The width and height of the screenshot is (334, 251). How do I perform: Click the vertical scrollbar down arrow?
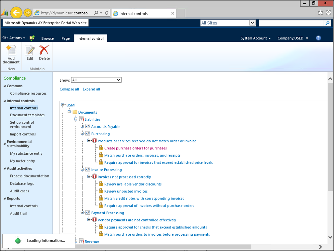[x=330, y=237]
